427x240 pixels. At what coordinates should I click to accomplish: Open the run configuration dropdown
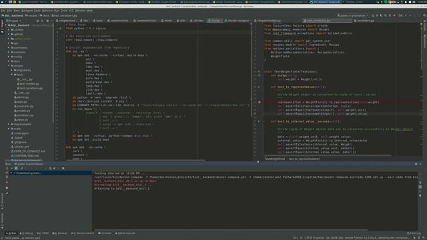pyautogui.click(x=353, y=15)
